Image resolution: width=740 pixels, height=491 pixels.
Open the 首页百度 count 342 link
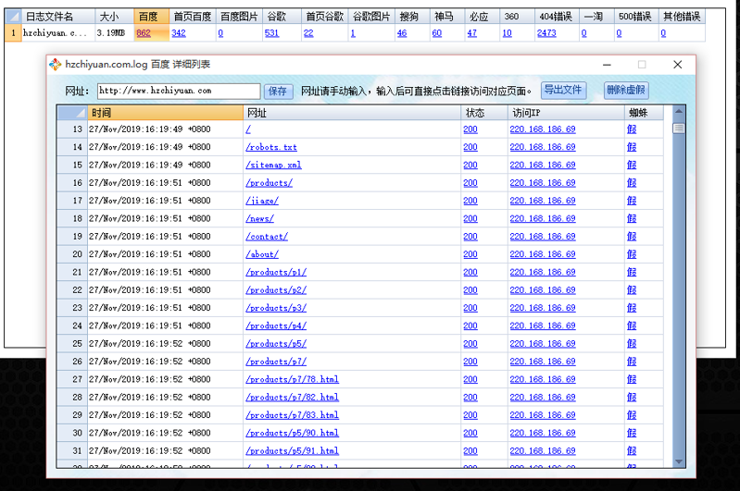(x=179, y=33)
